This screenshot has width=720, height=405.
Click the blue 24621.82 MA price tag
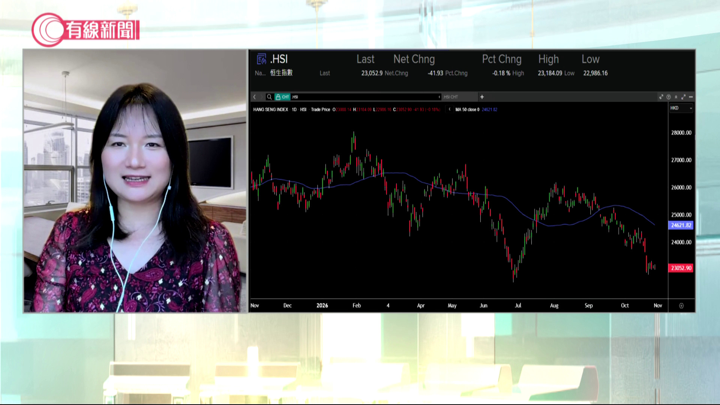coord(681,225)
